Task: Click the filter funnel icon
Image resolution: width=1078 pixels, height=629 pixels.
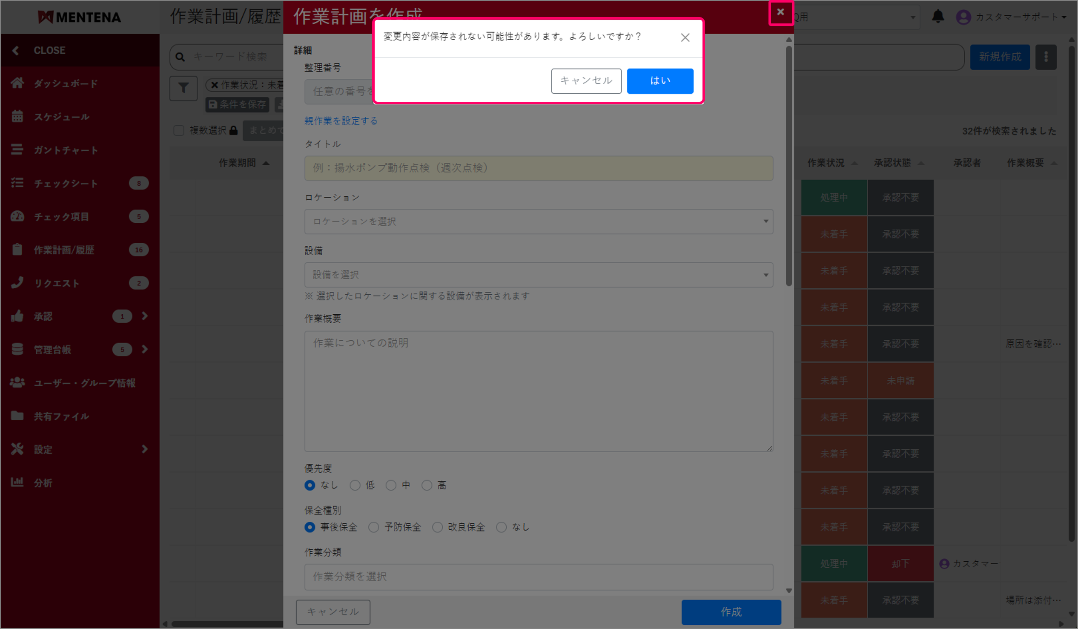Action: pyautogui.click(x=183, y=88)
